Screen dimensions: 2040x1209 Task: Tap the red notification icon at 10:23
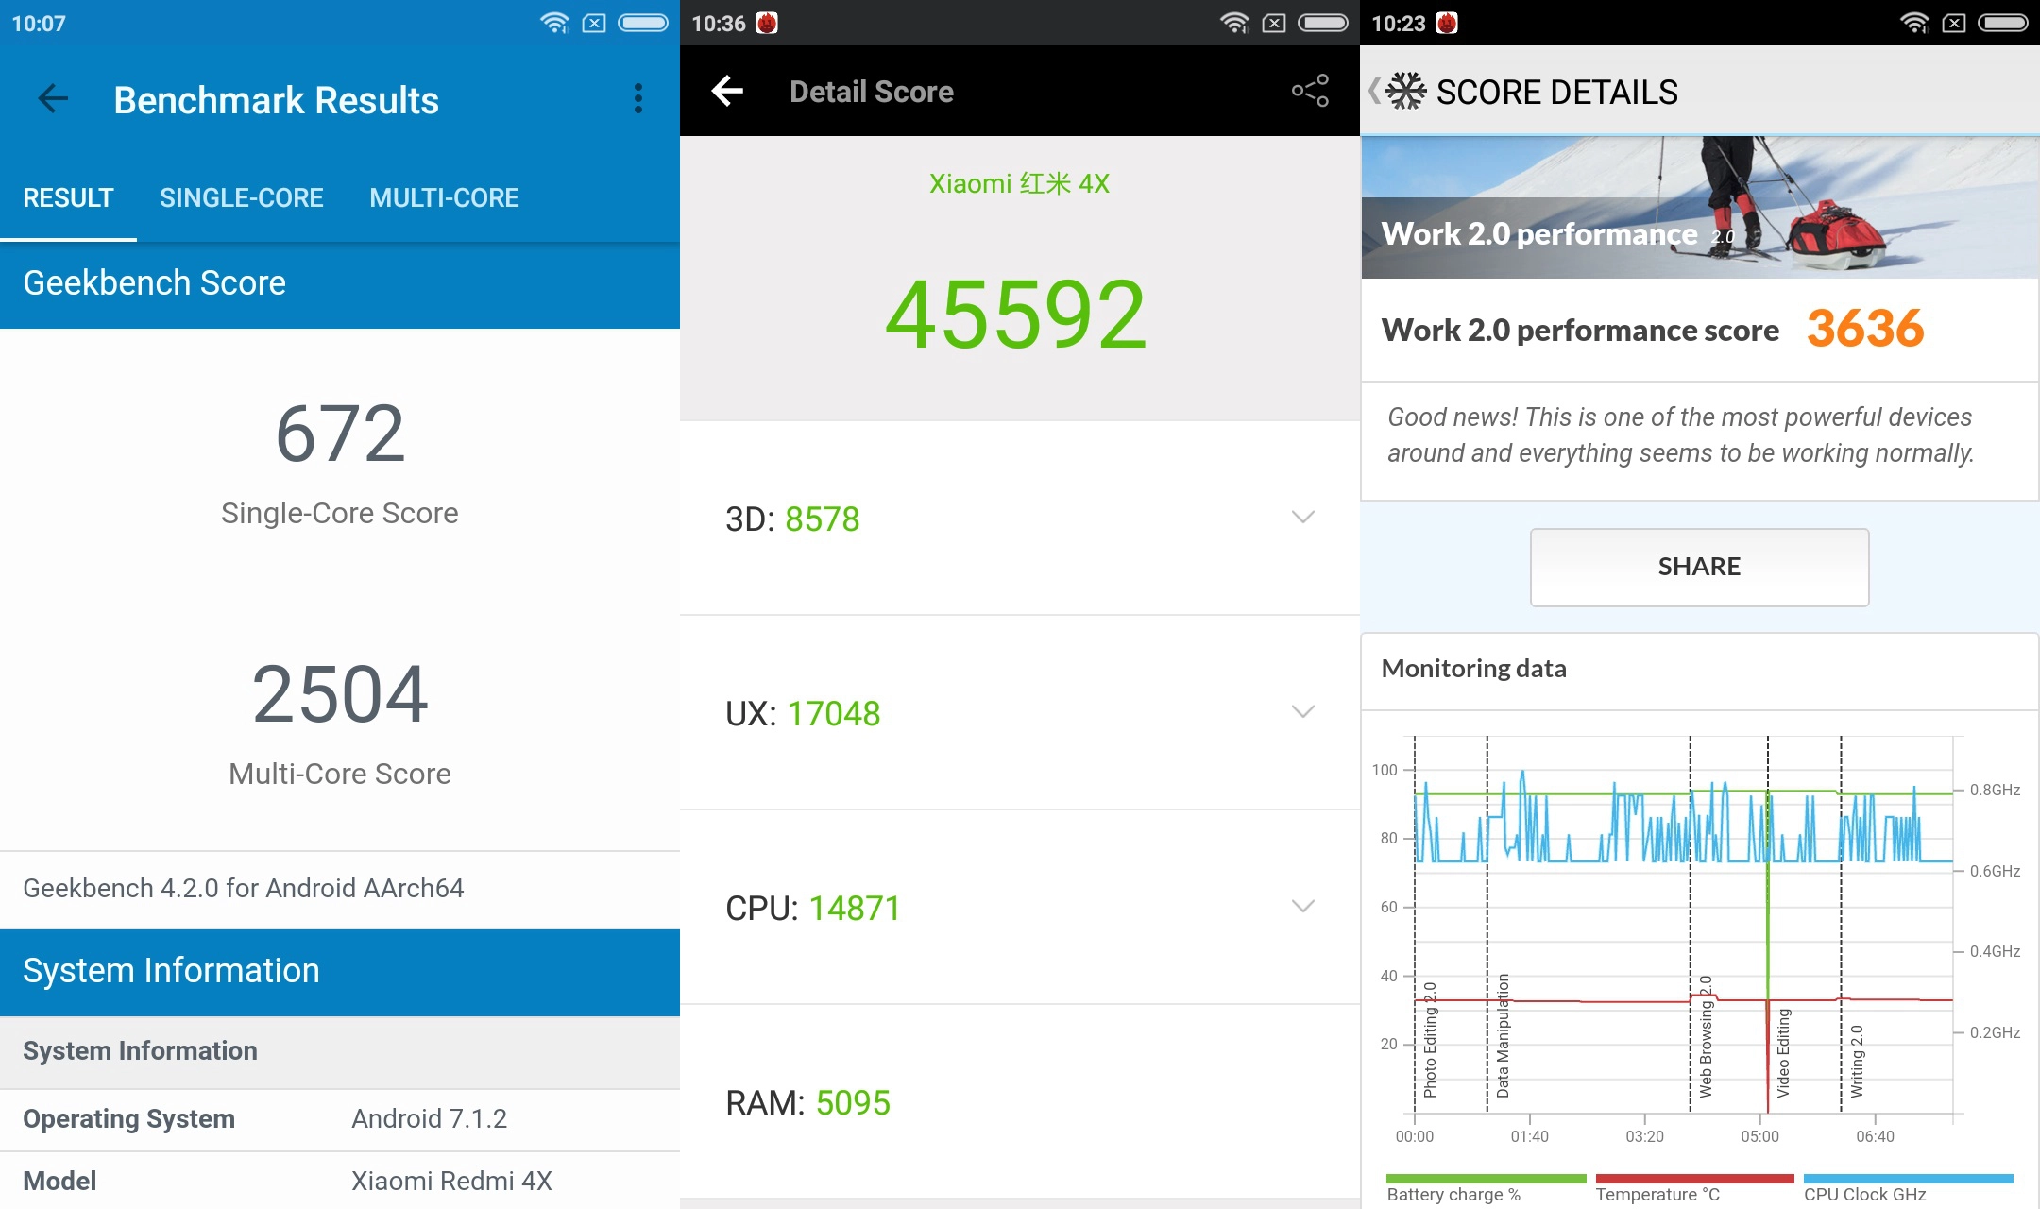(x=1447, y=23)
